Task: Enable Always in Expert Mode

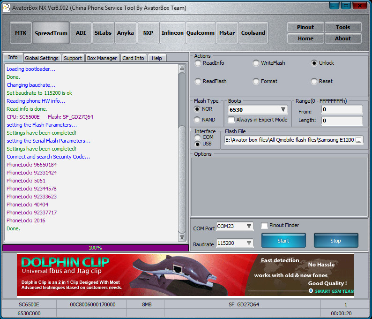Action: click(258, 120)
